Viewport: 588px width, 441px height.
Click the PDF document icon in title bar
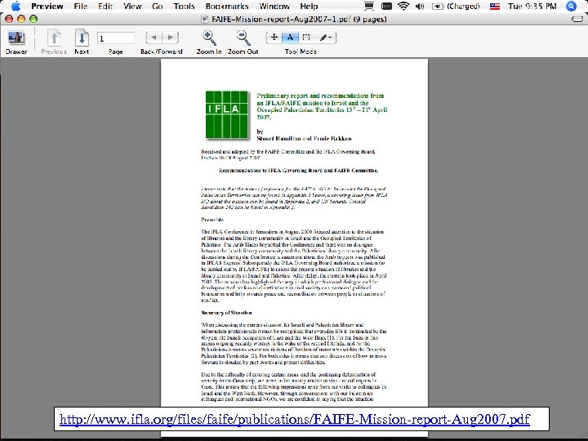point(204,19)
